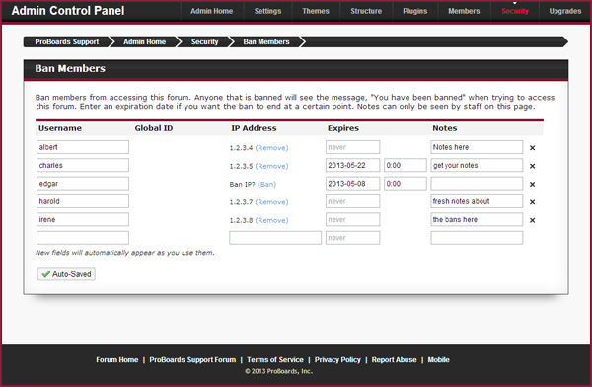The image size is (592, 387).
Task: Go to Admin Home breadcrumb
Action: point(145,41)
